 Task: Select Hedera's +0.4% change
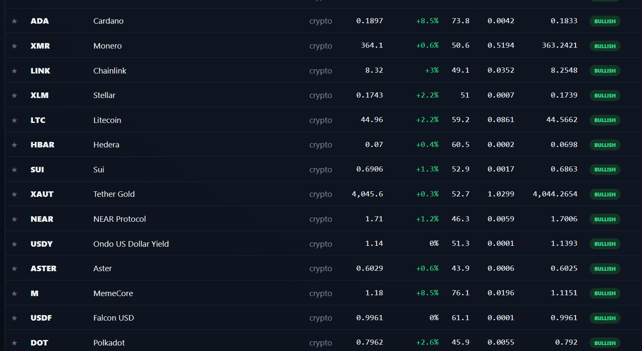tap(427, 145)
